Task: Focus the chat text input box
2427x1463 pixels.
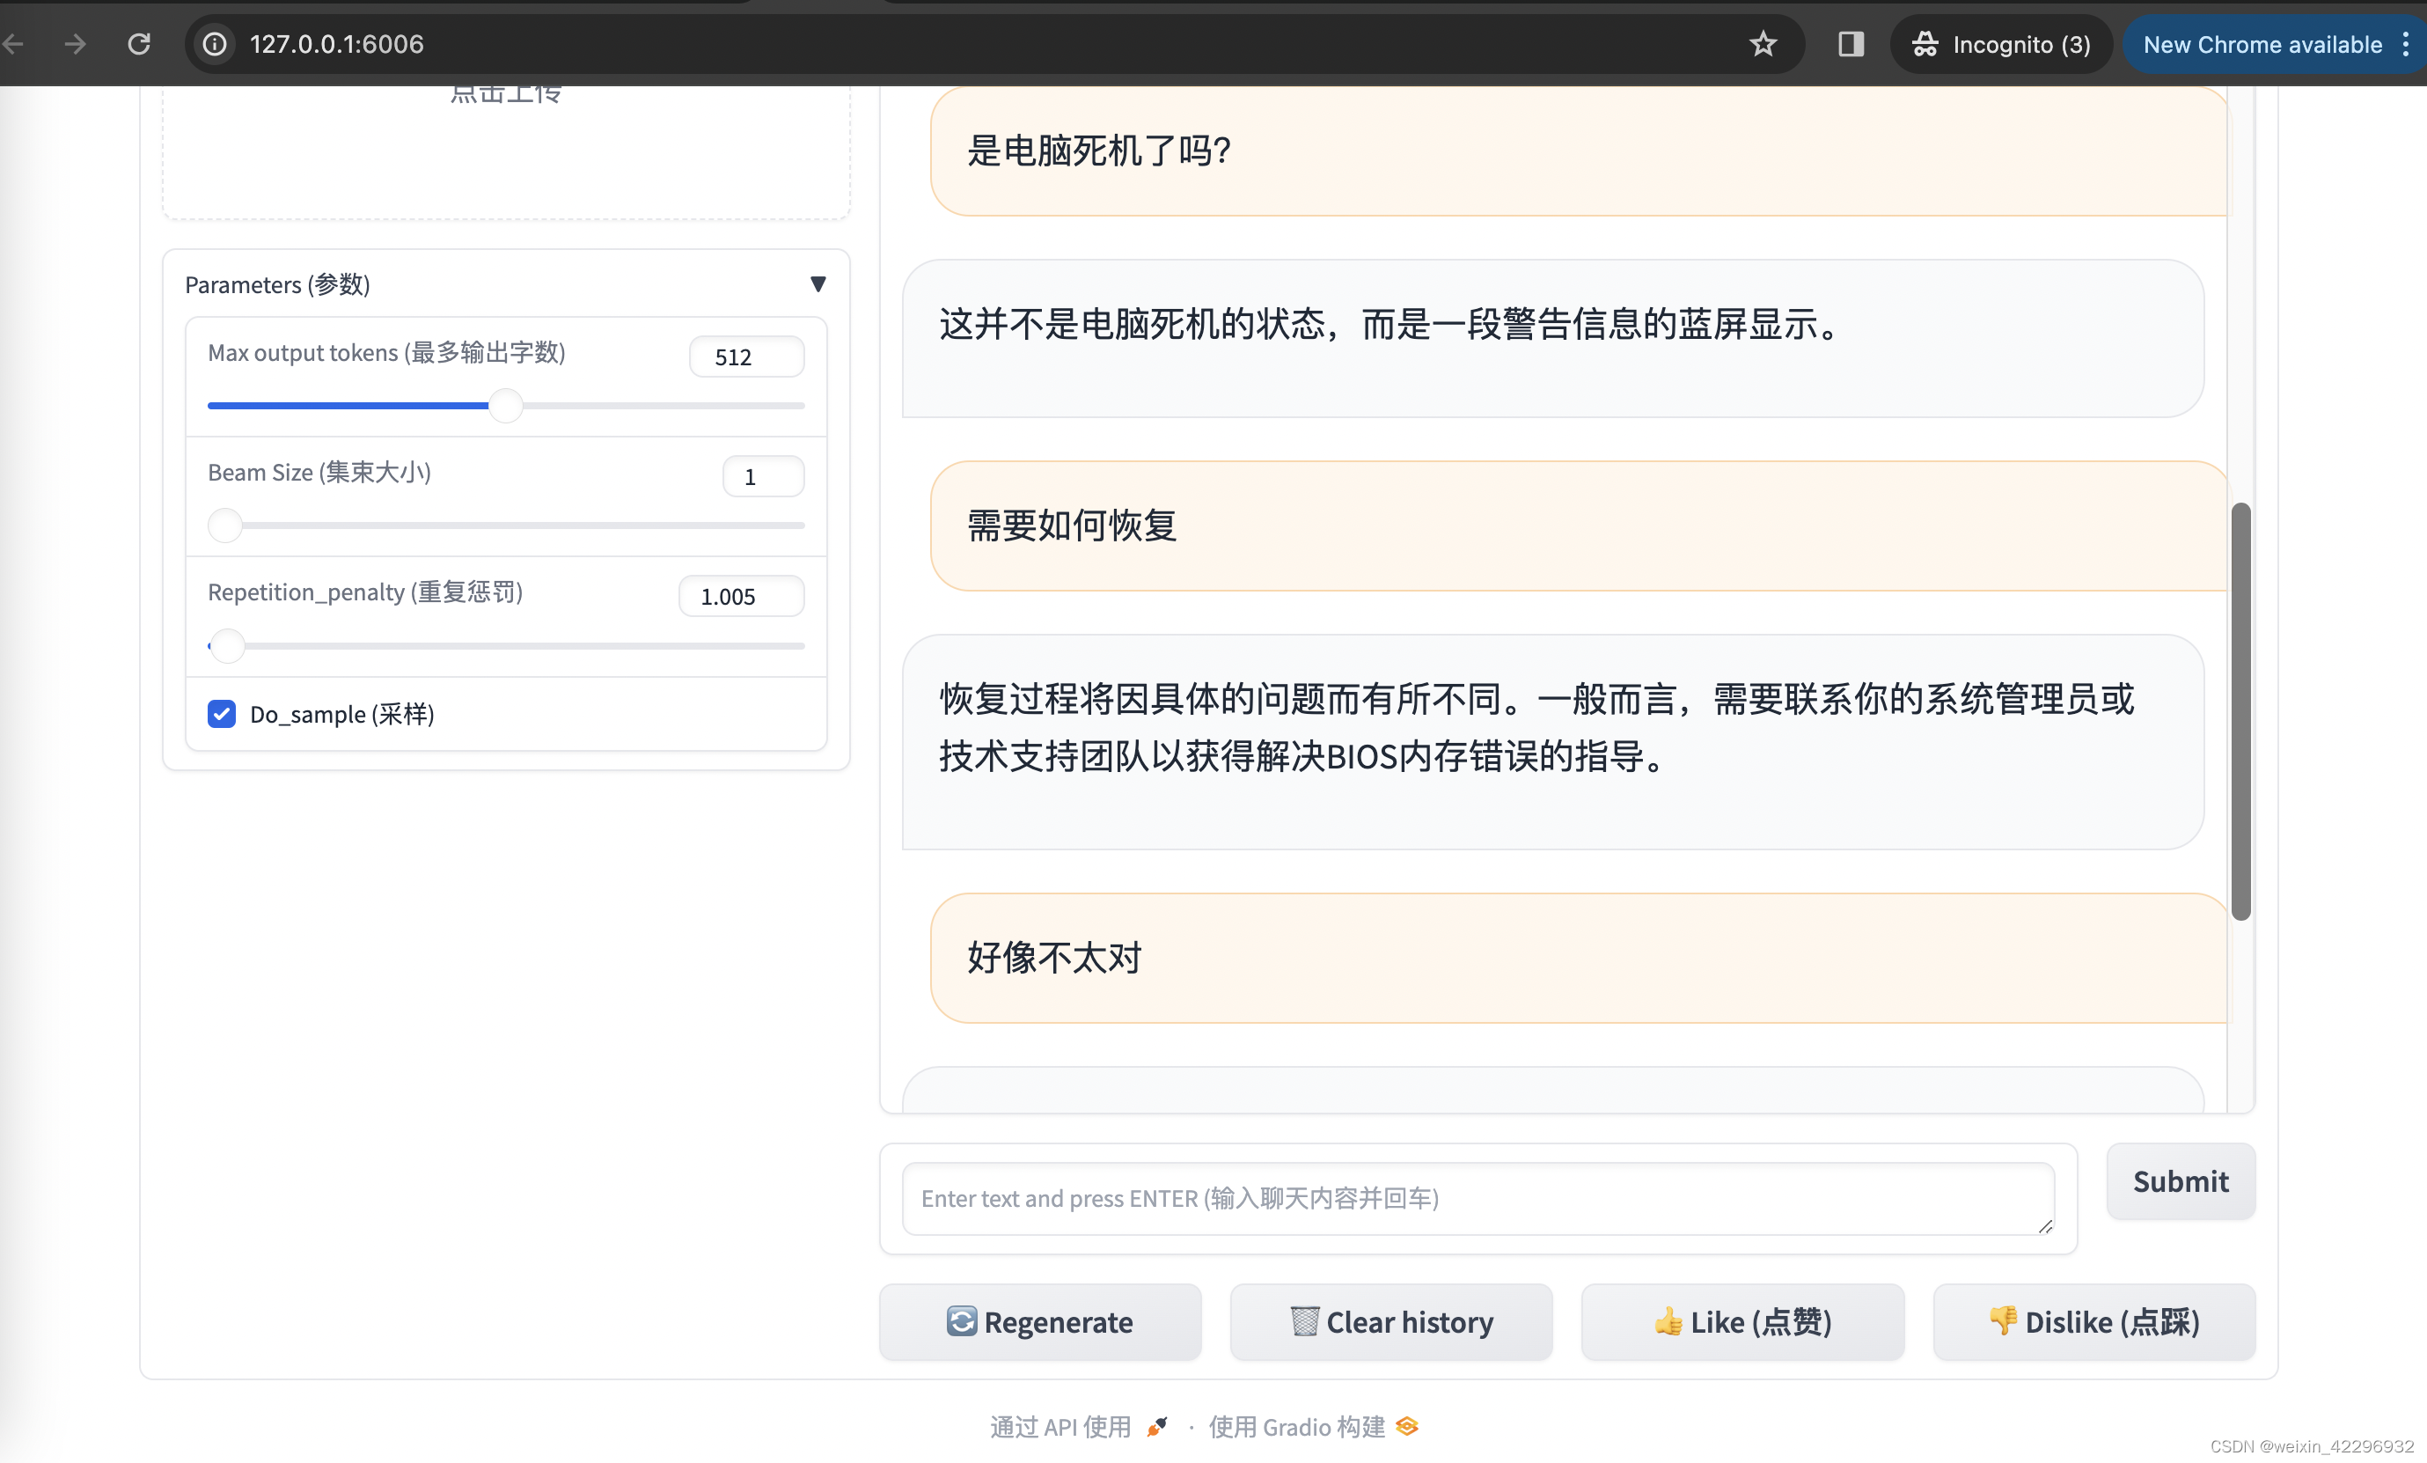Action: 1477,1198
